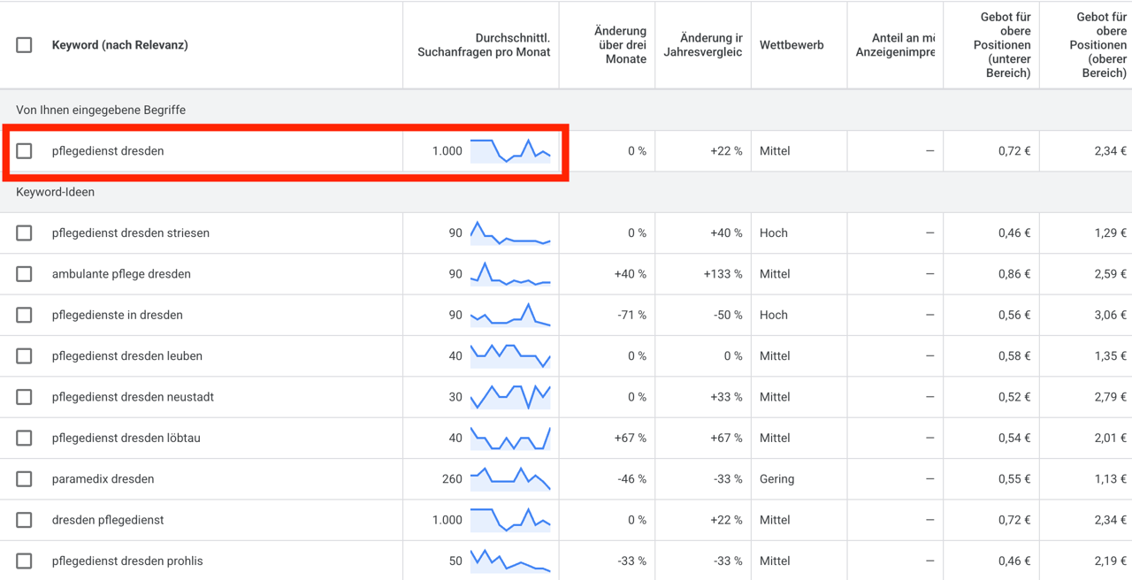1132x580 pixels.
Task: Check the 'paramedix dresden' row checkbox
Action: pos(24,479)
